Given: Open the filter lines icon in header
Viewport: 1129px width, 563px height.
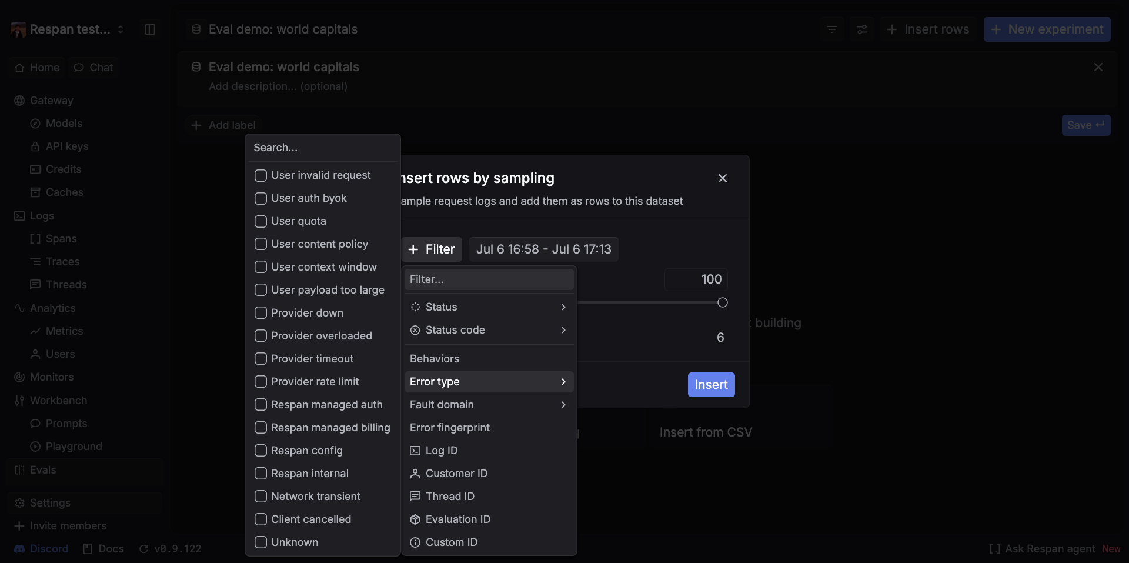Looking at the screenshot, I should click(831, 29).
